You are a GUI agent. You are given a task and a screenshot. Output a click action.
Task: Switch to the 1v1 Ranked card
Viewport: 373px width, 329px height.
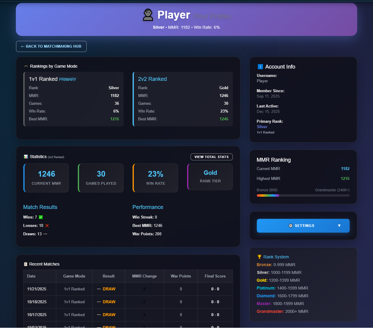coord(73,99)
